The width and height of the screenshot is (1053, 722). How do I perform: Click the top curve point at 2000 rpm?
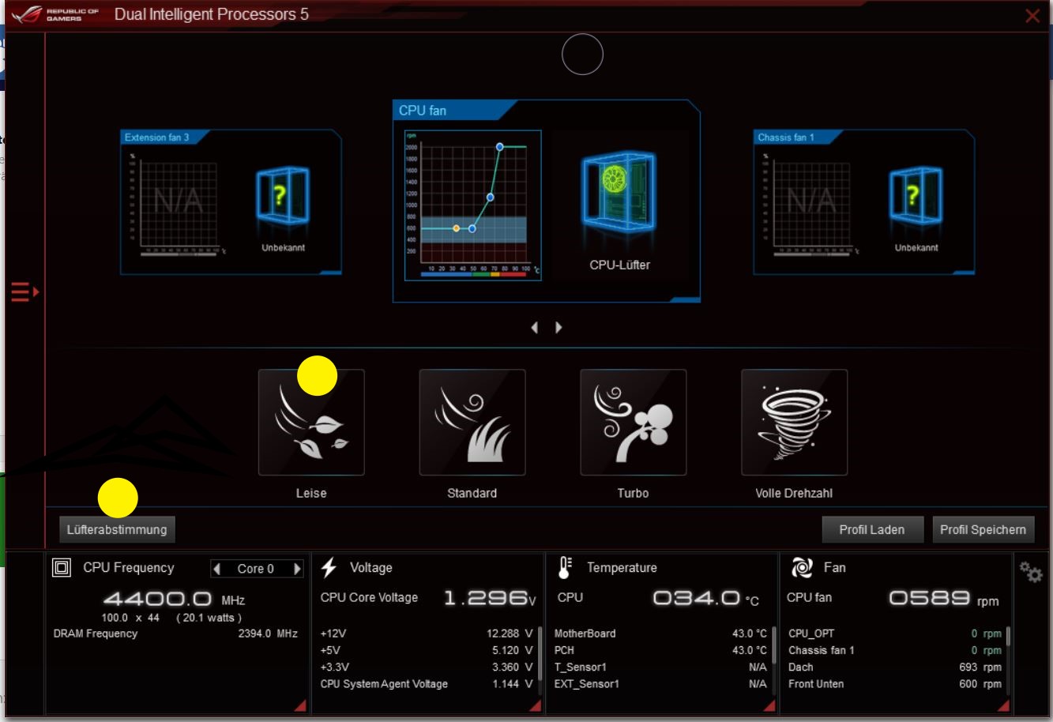coord(500,147)
